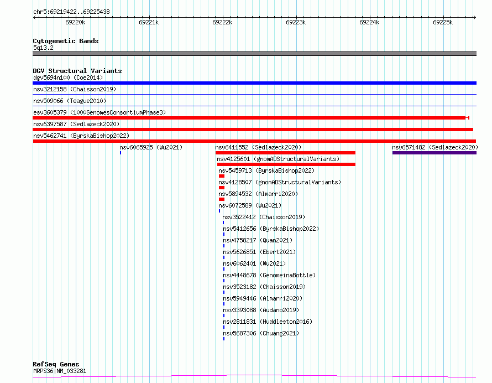This screenshot has width=492, height=383.
Task: Open nsv6062401 (Wu2021) label
Action: [254, 263]
